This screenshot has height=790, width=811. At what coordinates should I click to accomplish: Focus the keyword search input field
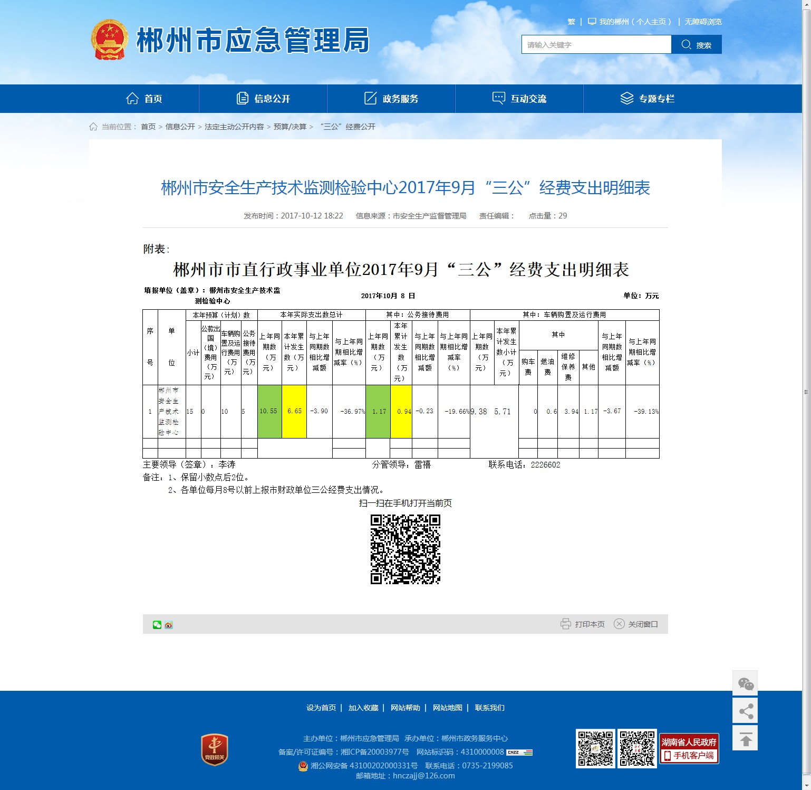[x=596, y=44]
